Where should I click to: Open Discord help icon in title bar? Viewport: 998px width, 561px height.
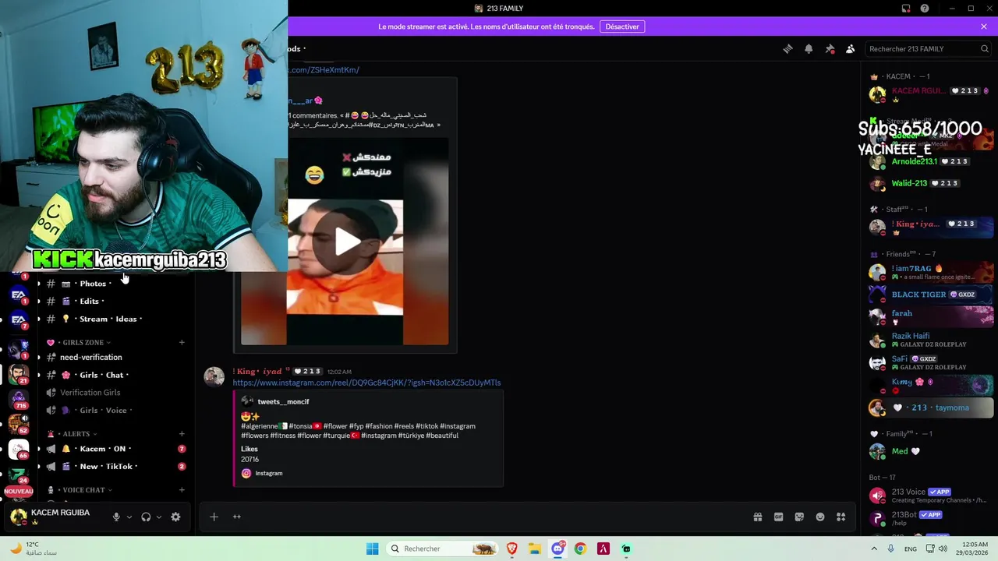pos(924,9)
